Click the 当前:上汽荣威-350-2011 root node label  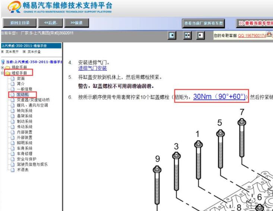tap(34, 62)
